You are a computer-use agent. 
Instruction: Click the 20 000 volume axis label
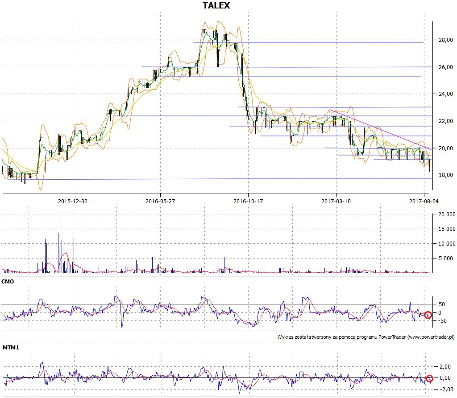click(x=447, y=214)
